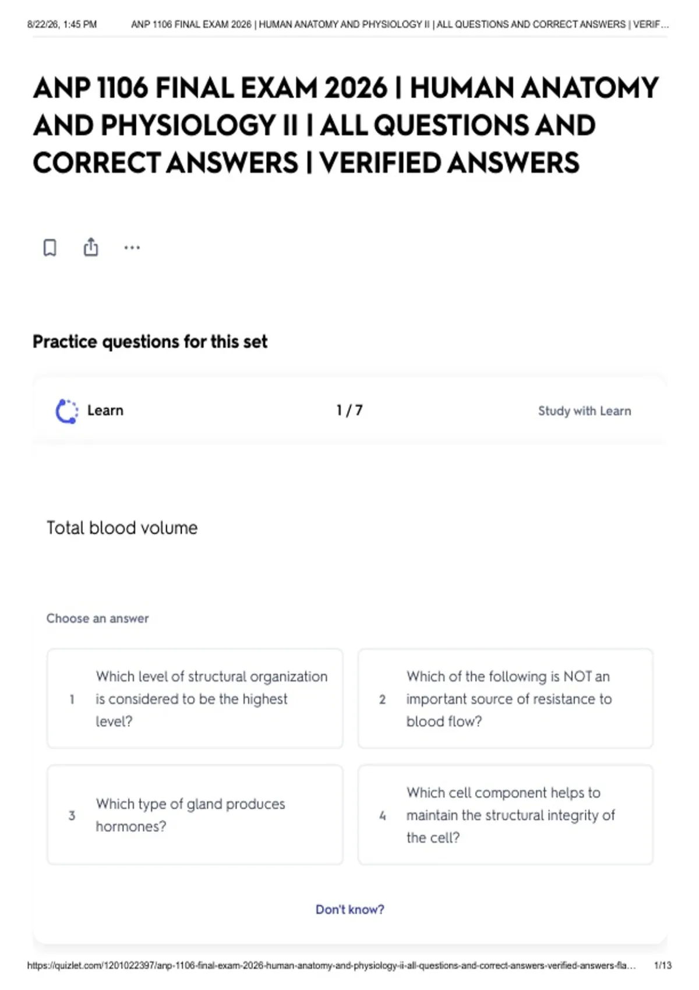This screenshot has height=990, width=699.
Task: Choose answer 4 about cell structural integrity
Action: pos(506,815)
